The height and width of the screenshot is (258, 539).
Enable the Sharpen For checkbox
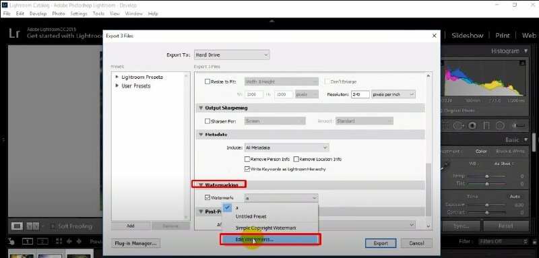208,121
